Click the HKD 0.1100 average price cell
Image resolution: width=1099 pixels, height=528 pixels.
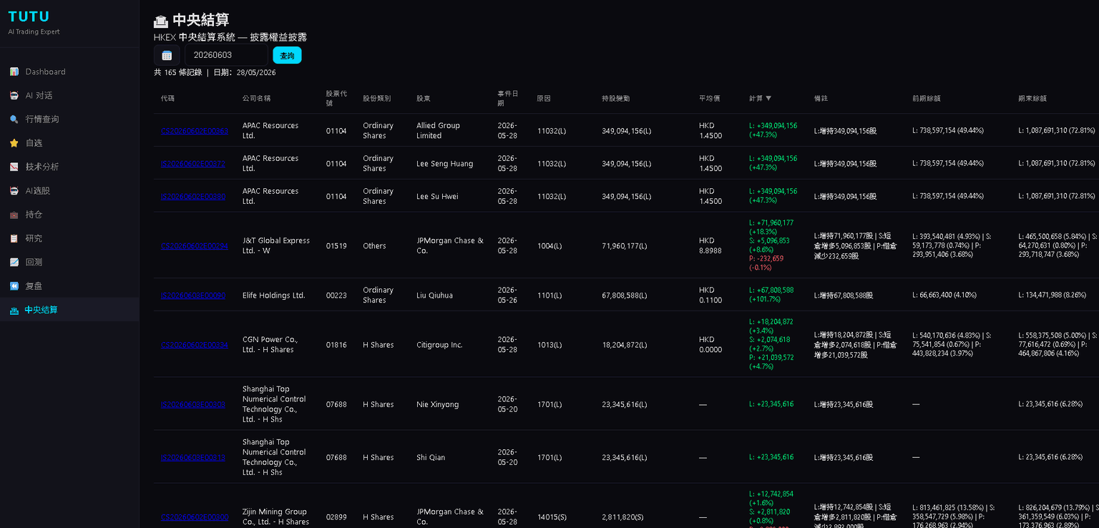[710, 295]
